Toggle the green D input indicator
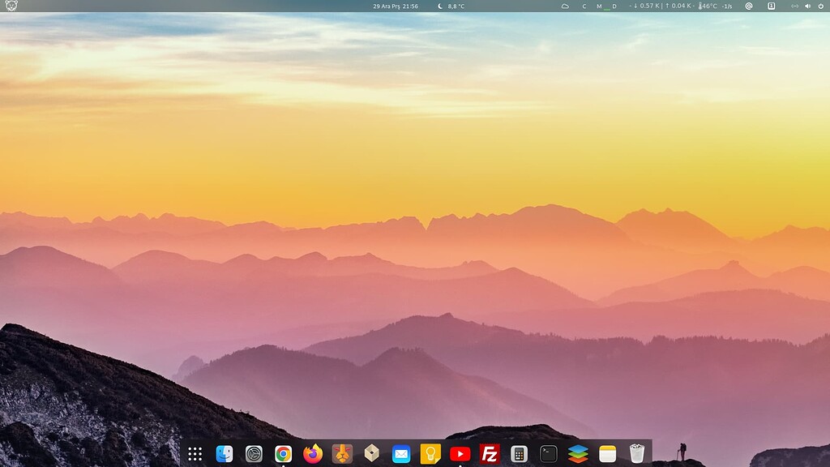This screenshot has height=467, width=830. point(613,6)
